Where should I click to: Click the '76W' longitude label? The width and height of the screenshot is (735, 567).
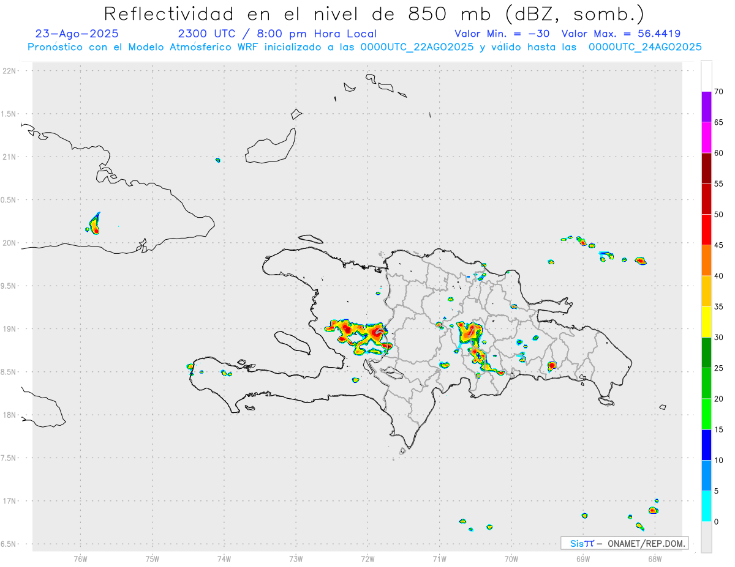80,559
